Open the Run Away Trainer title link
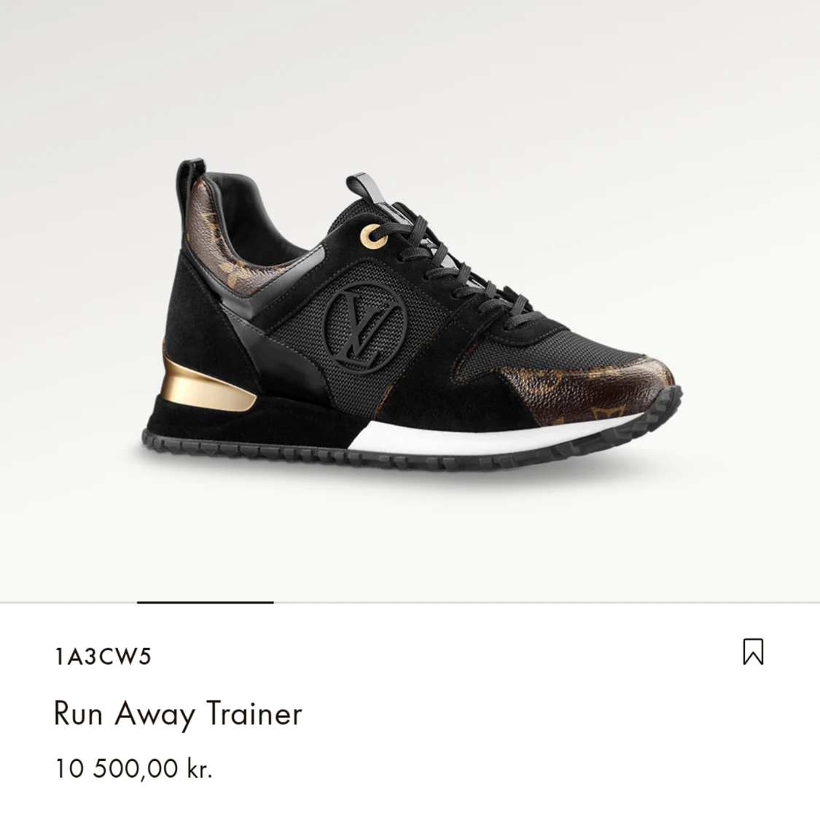The image size is (820, 820). click(178, 714)
